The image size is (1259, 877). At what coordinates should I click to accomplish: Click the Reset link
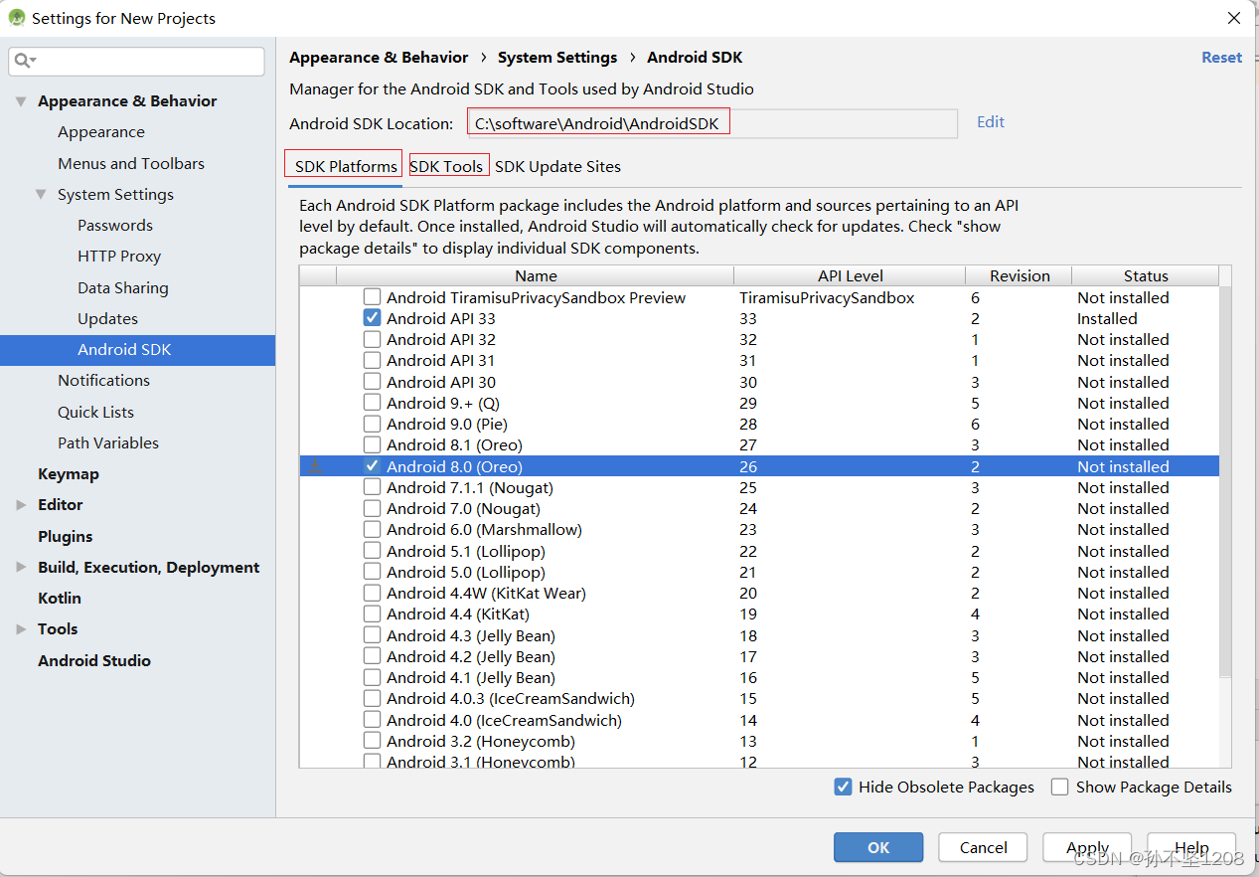(x=1221, y=58)
